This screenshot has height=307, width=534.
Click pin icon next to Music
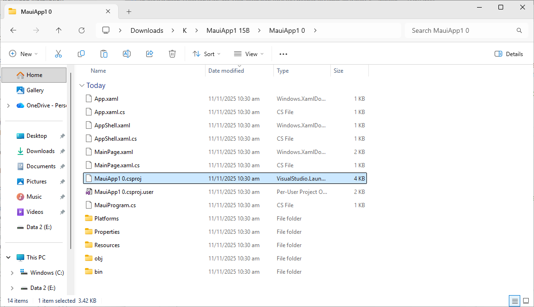coord(62,197)
